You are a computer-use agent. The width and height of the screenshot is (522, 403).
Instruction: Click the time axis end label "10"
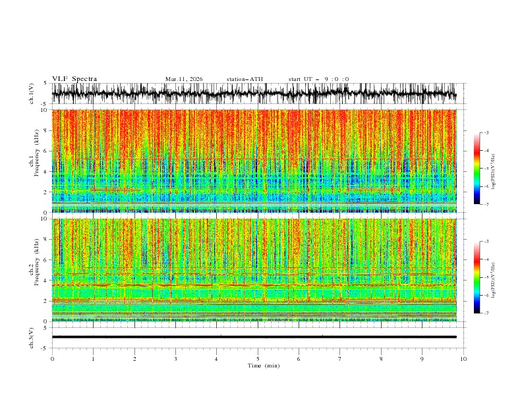click(x=463, y=359)
